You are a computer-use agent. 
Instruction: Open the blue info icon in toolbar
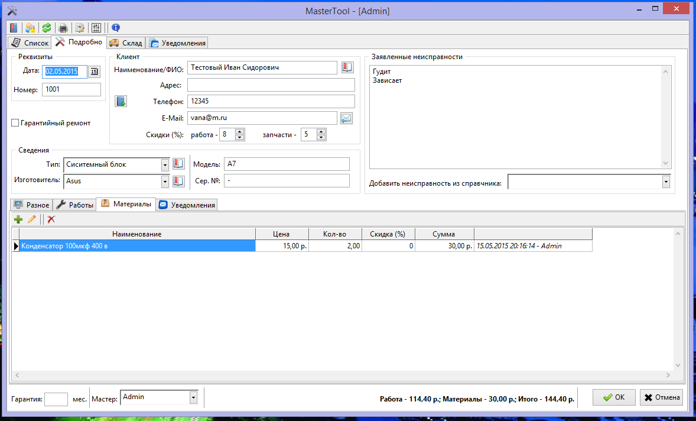(116, 28)
